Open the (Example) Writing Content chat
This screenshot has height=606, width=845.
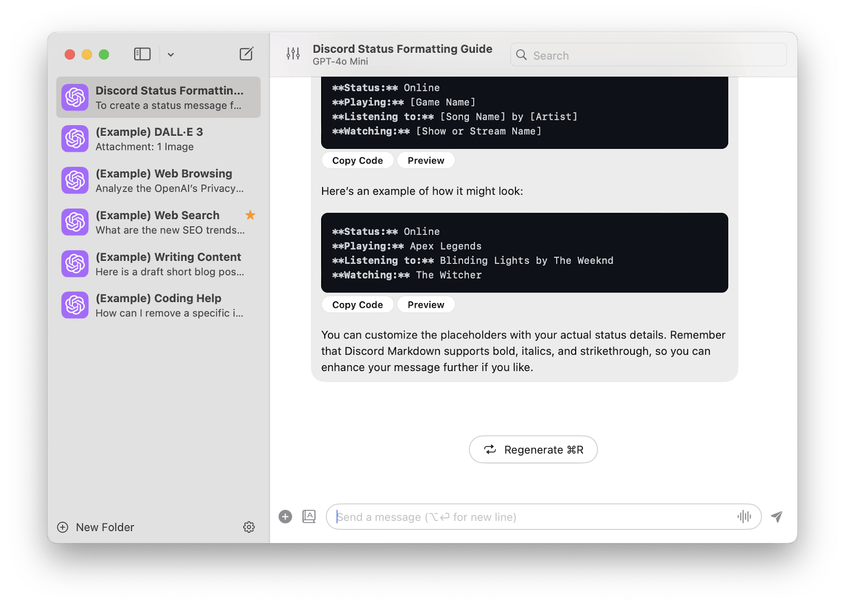point(158,264)
